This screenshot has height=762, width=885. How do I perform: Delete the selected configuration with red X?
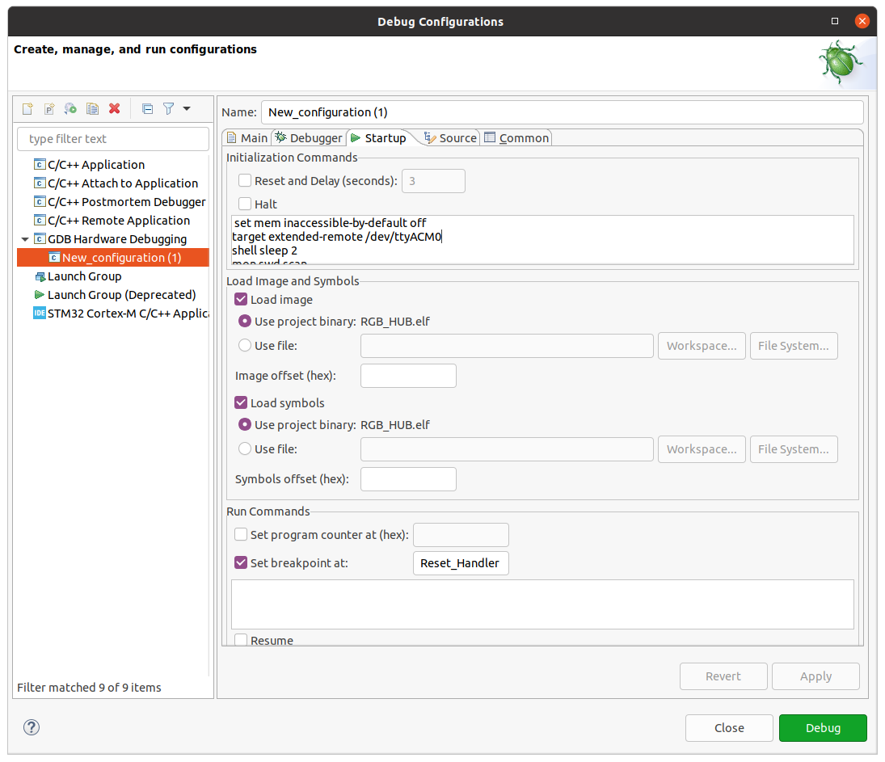click(x=115, y=108)
